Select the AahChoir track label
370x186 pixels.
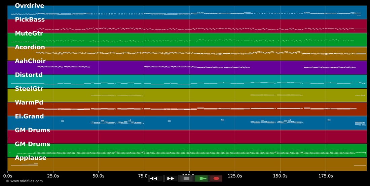coord(30,61)
